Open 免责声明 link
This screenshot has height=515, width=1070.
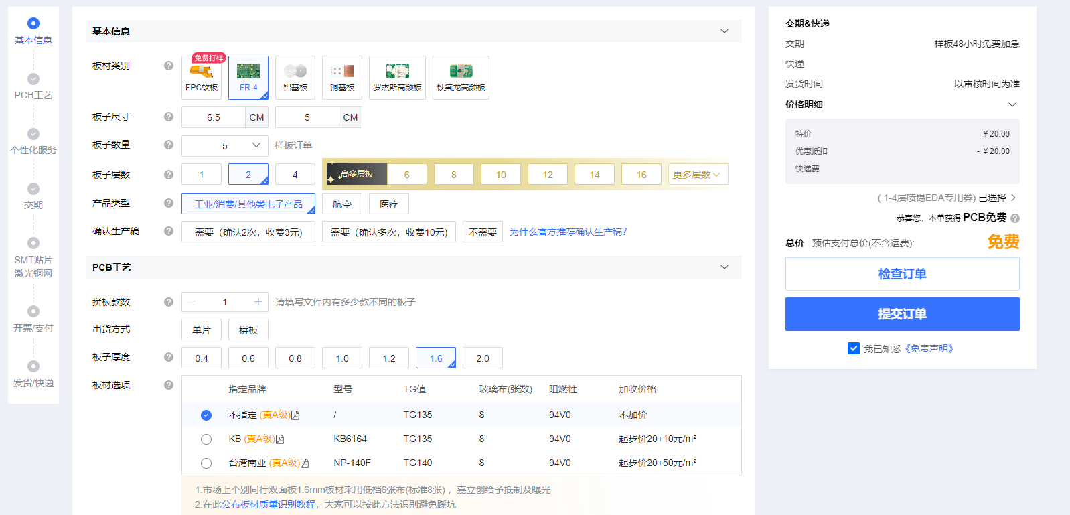(x=929, y=349)
